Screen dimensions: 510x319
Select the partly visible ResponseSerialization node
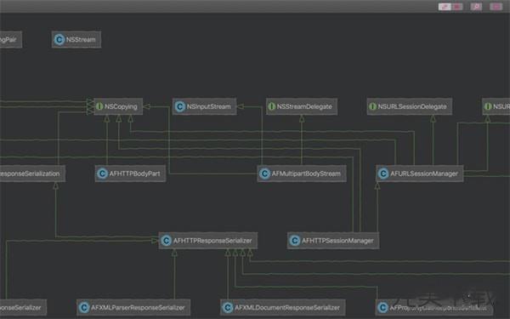click(x=32, y=174)
